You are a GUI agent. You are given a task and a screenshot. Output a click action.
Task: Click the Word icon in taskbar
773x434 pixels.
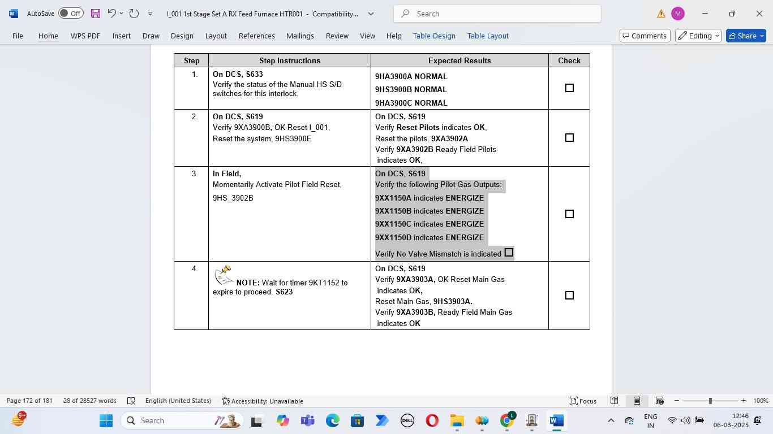point(557,420)
